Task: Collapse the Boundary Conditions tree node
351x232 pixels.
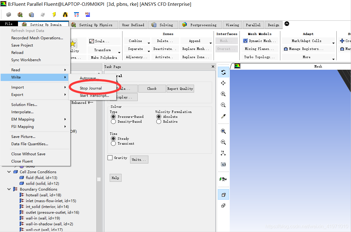Action: [x=9, y=189]
